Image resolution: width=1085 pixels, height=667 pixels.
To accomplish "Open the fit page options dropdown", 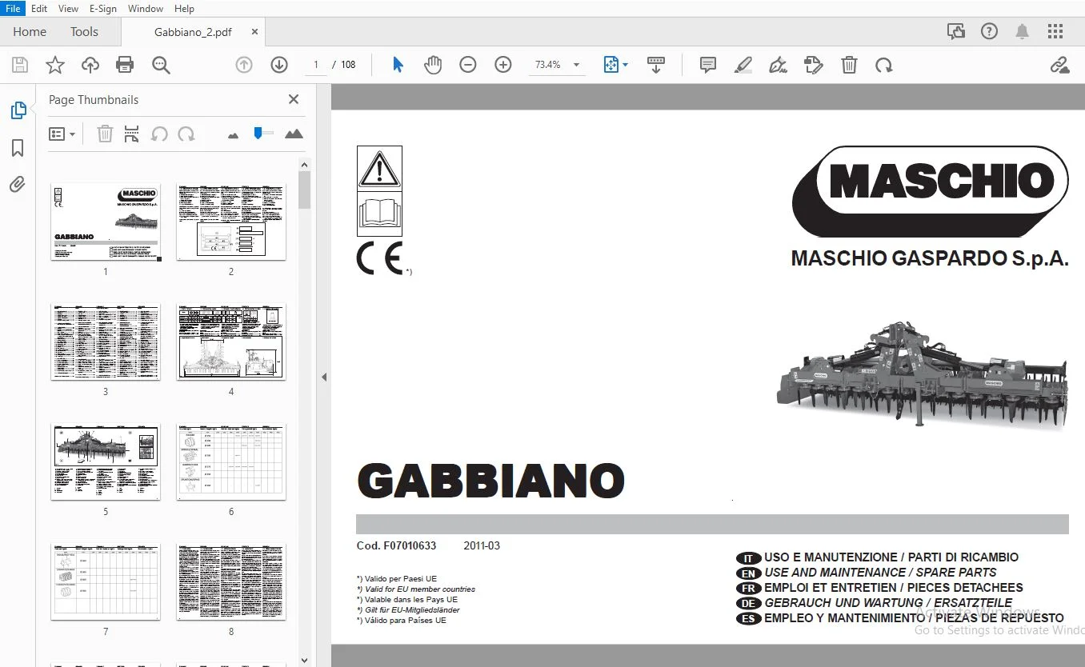I will [x=615, y=65].
